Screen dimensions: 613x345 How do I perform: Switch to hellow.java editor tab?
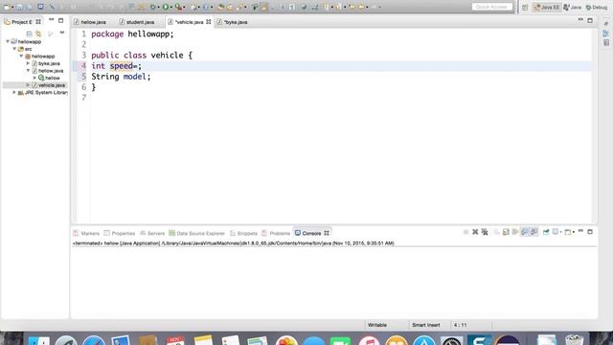[90, 22]
